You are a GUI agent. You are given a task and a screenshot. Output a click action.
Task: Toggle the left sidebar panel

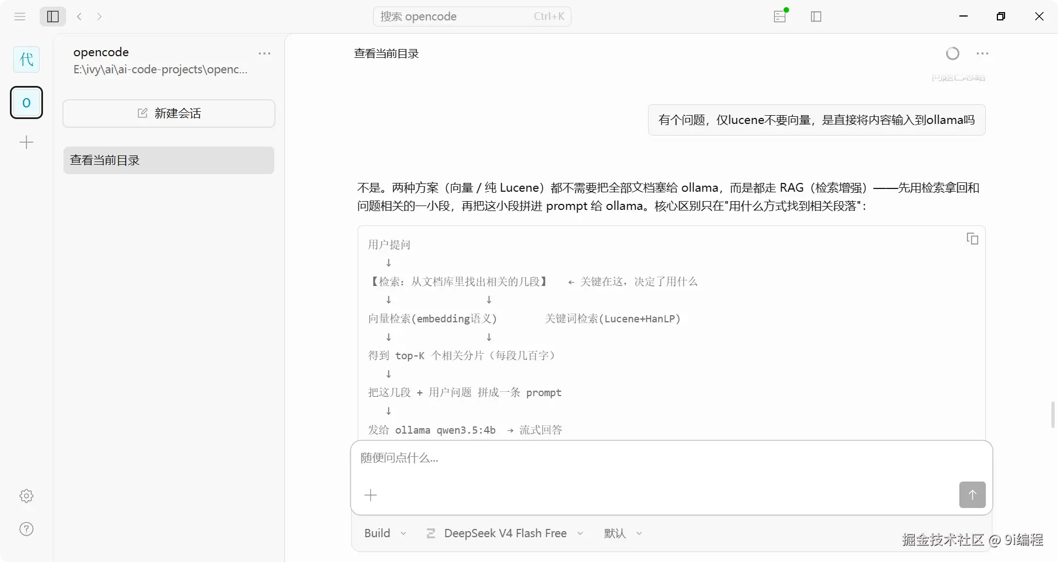53,17
